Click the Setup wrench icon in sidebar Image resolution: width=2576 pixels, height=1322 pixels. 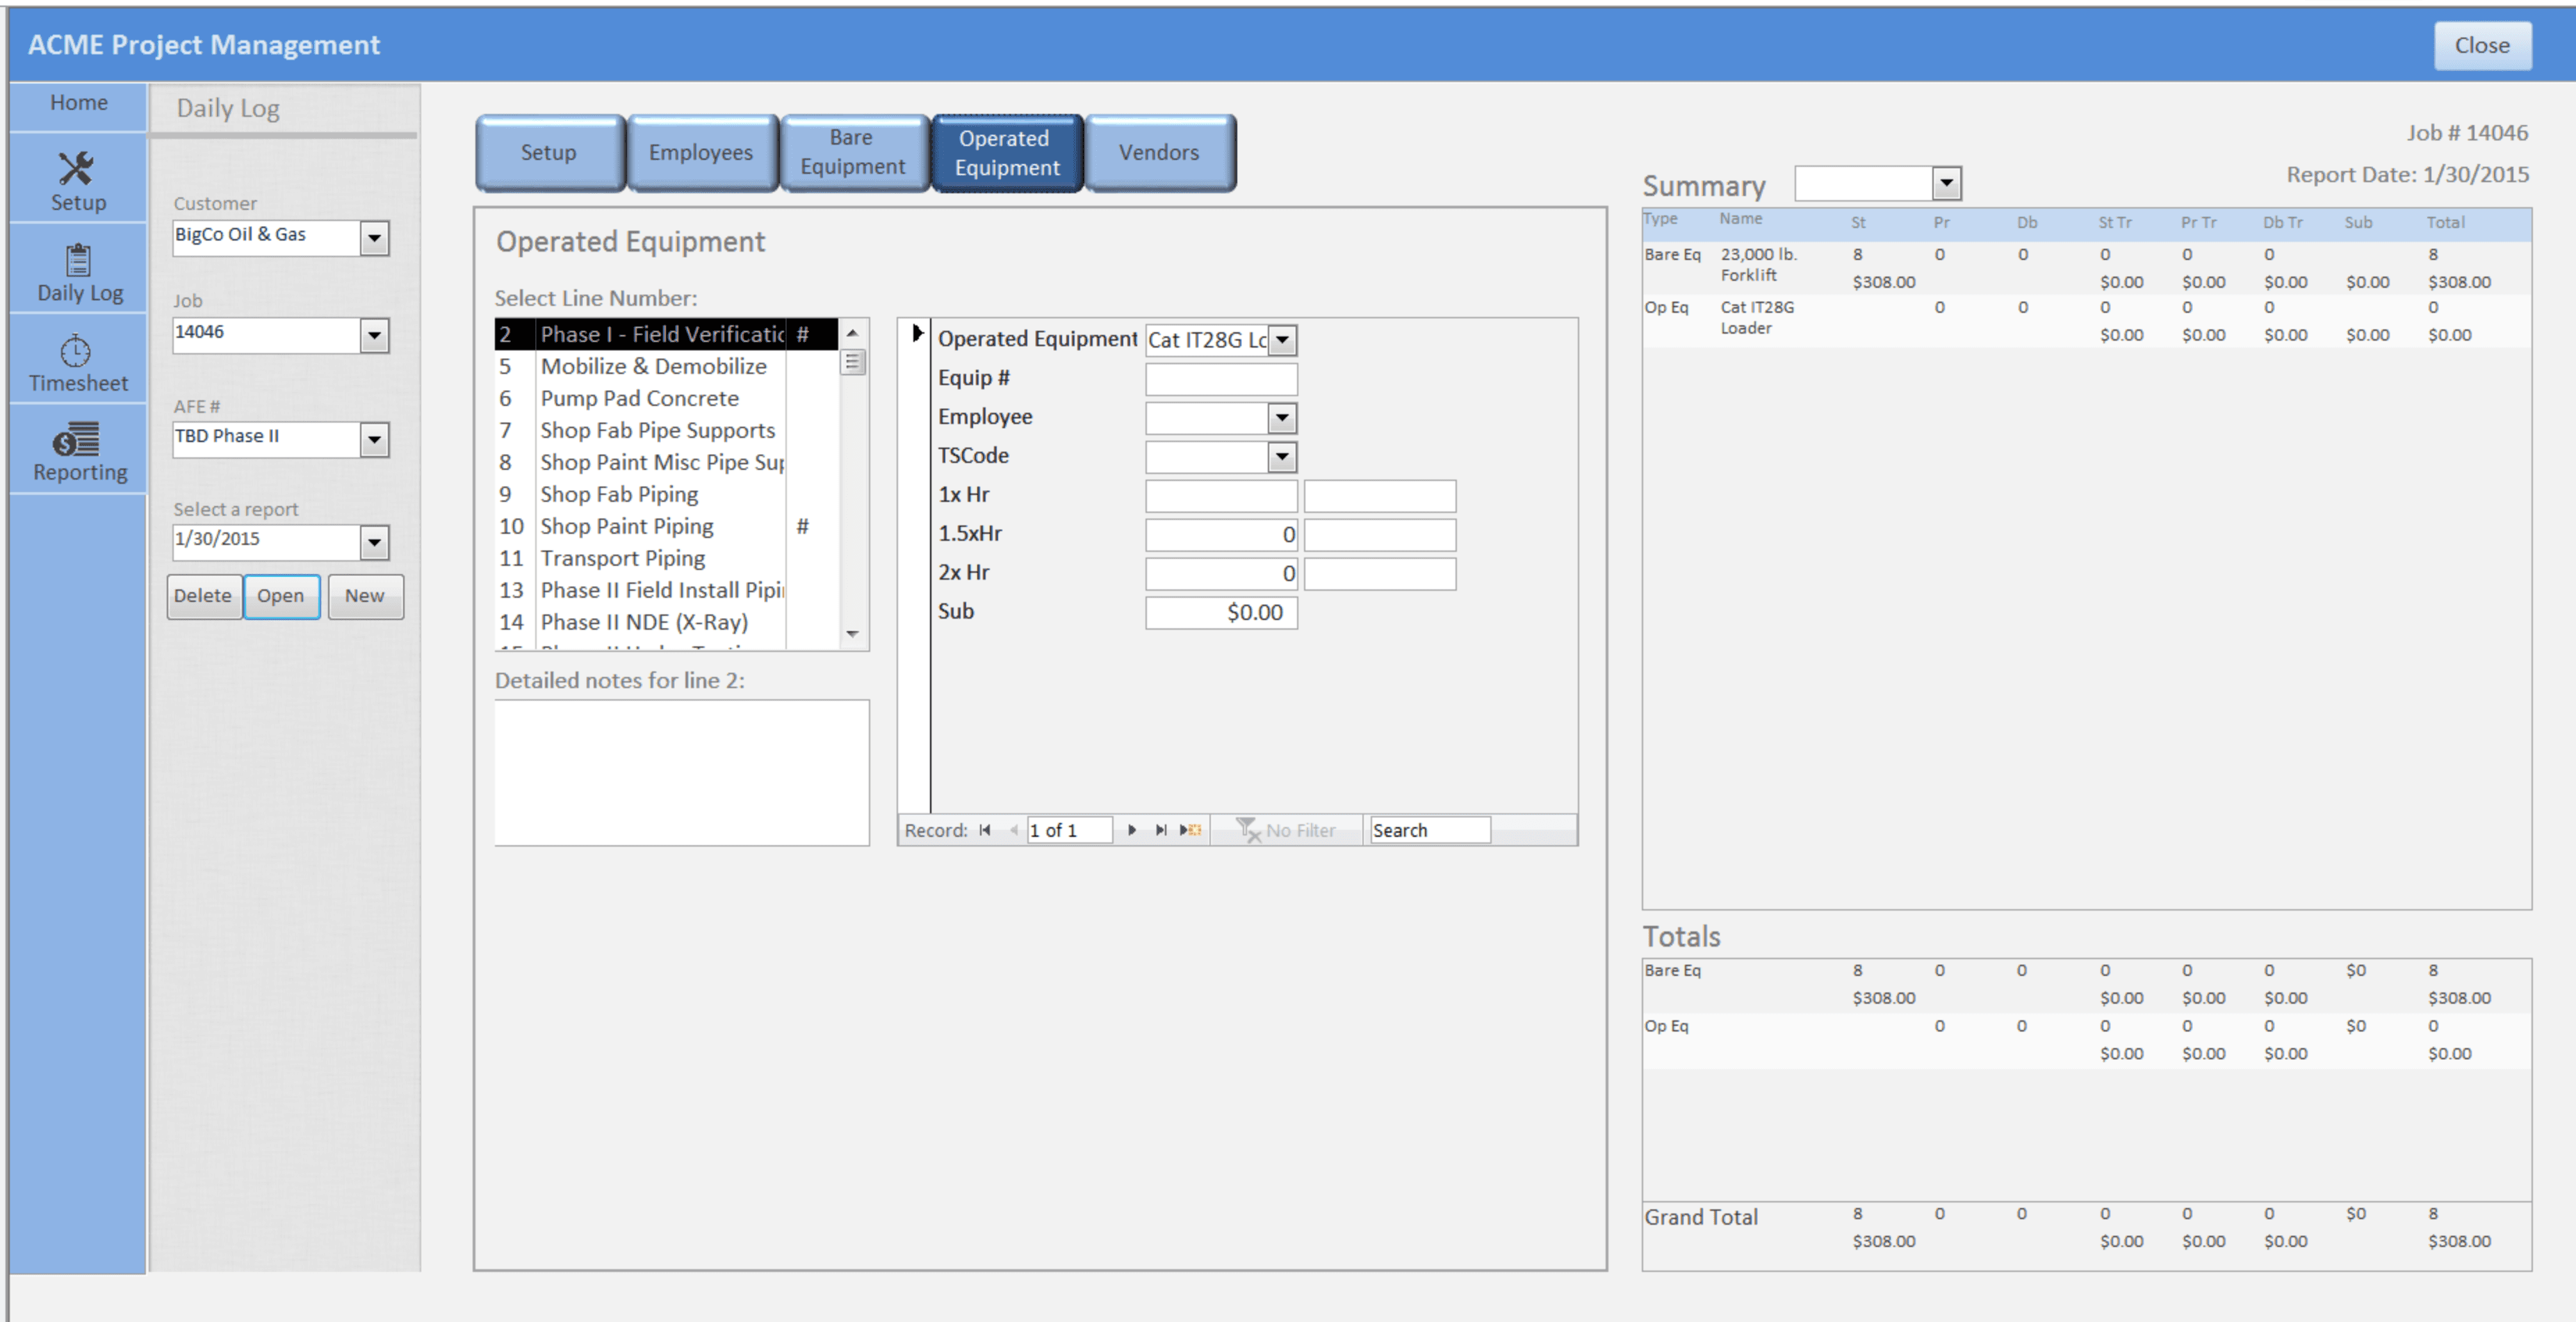coord(76,169)
